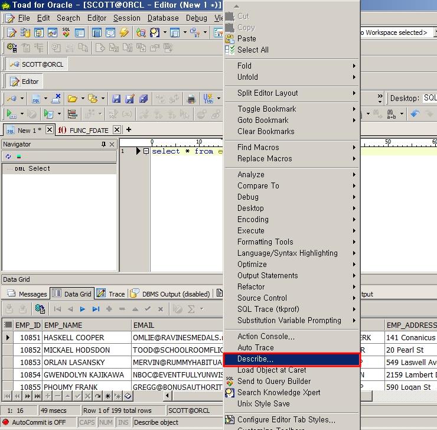Click the Save file floppy icon
The width and height of the screenshot is (437, 430).
tap(116, 99)
